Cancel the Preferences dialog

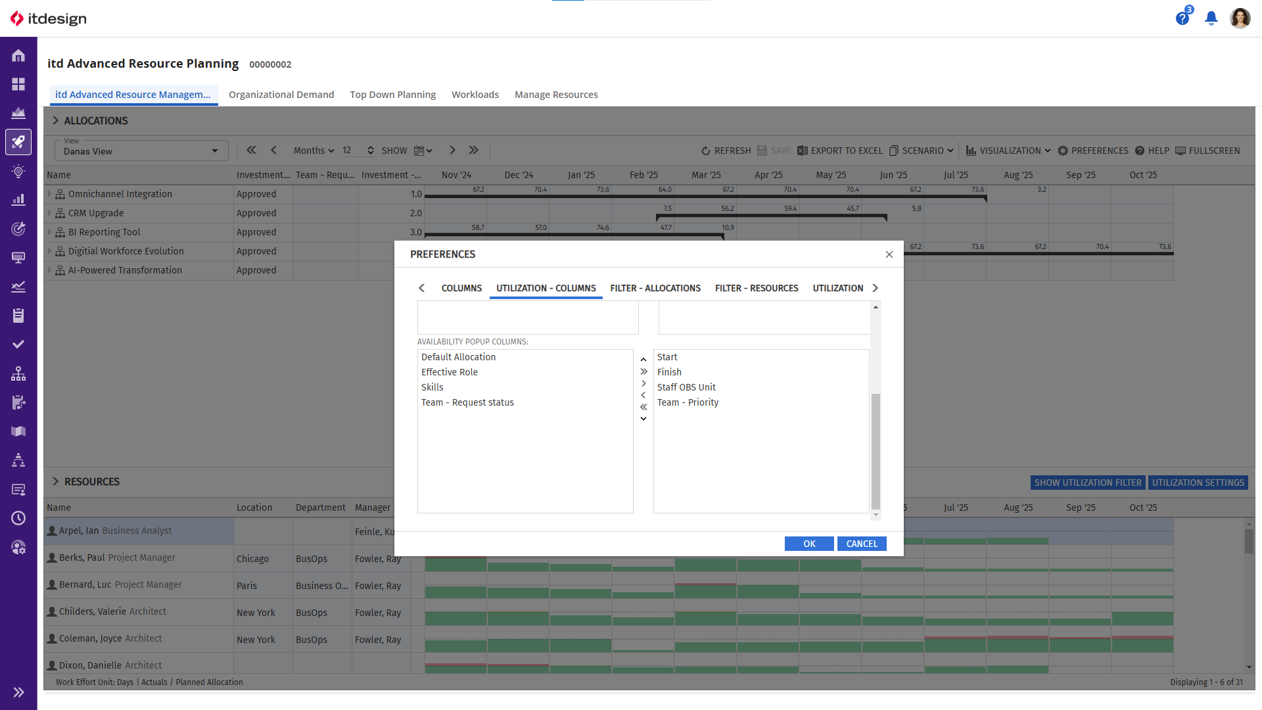(x=862, y=544)
